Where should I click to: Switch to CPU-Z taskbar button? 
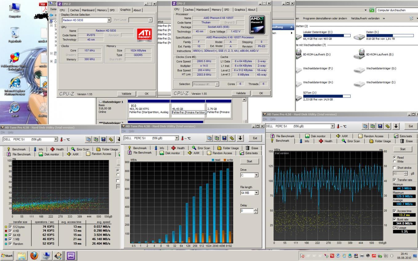(x=71, y=256)
